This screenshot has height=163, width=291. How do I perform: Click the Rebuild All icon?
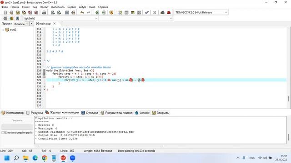click(139, 12)
